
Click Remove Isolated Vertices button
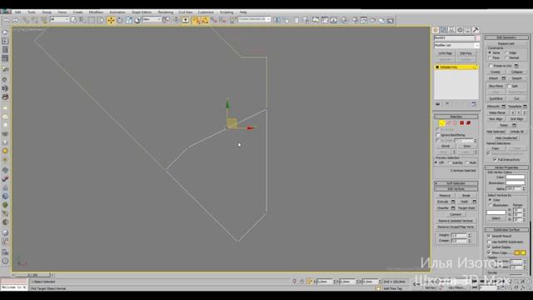click(x=456, y=221)
